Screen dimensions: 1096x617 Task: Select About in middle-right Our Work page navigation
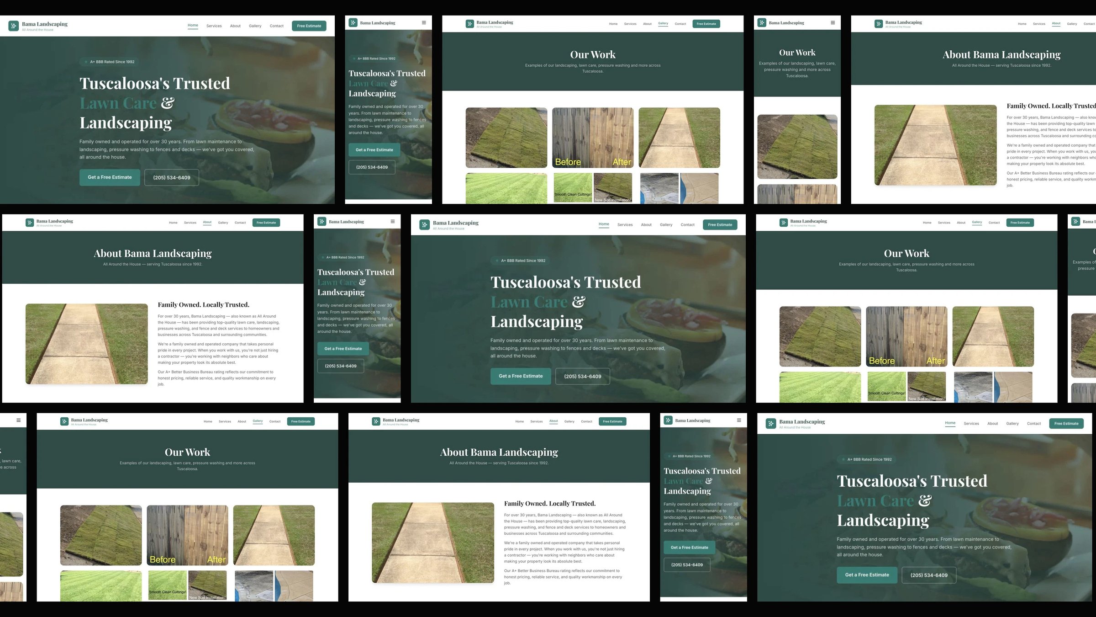(961, 223)
